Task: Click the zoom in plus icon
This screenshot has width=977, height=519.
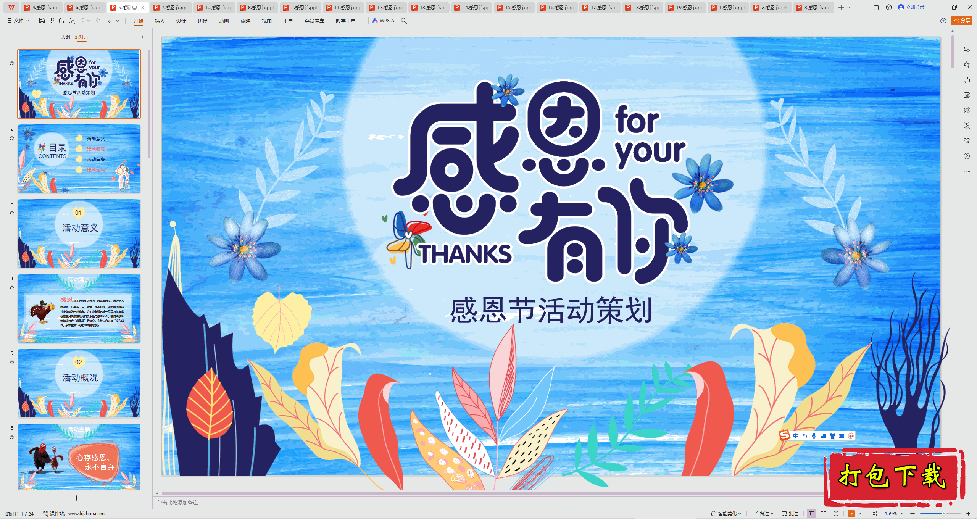Action: 968,514
